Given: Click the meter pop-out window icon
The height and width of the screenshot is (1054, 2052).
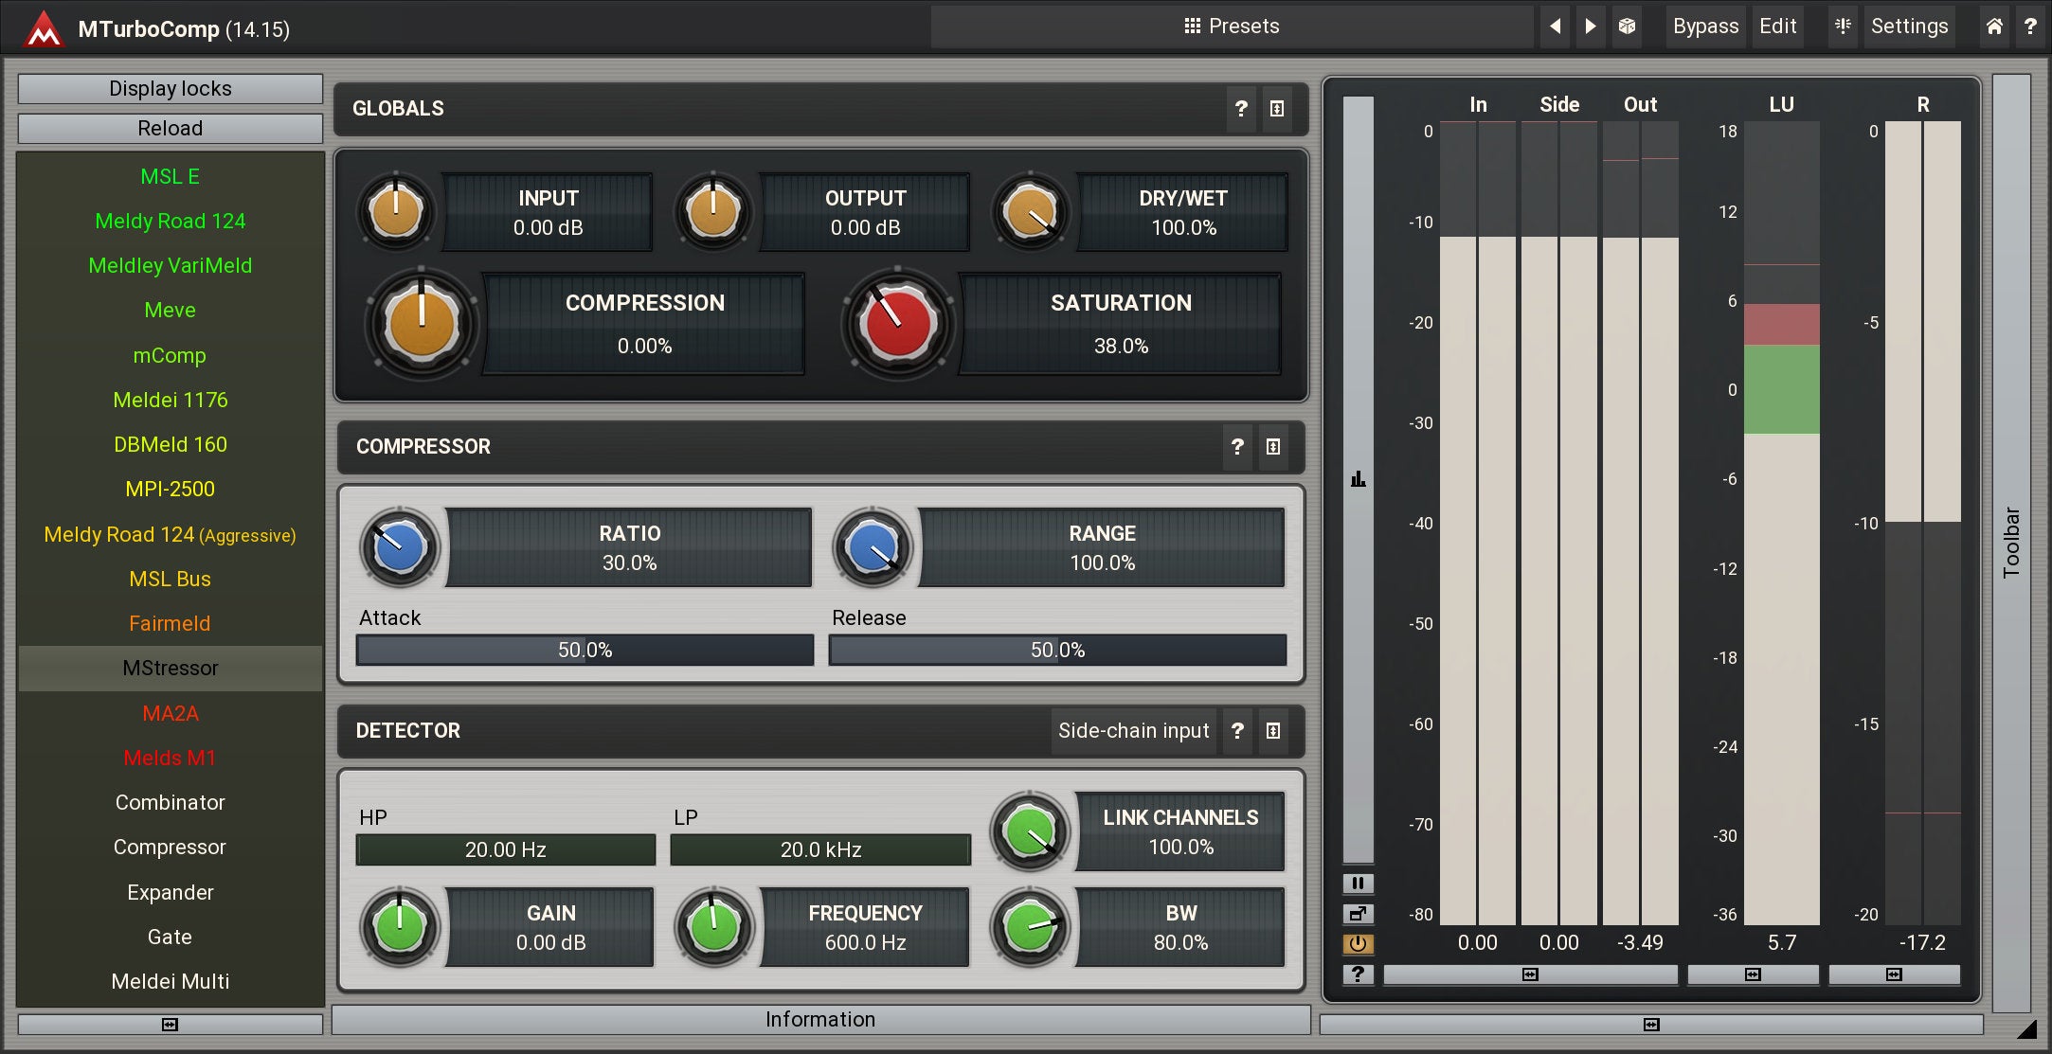Looking at the screenshot, I should pos(1358,914).
